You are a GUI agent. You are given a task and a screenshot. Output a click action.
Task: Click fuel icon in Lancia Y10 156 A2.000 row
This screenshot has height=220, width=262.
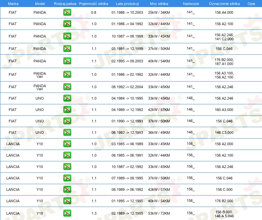[67, 144]
